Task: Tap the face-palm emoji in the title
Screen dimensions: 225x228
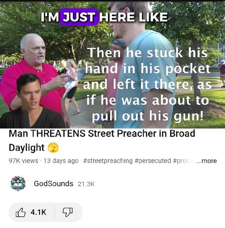Action: click(53, 148)
